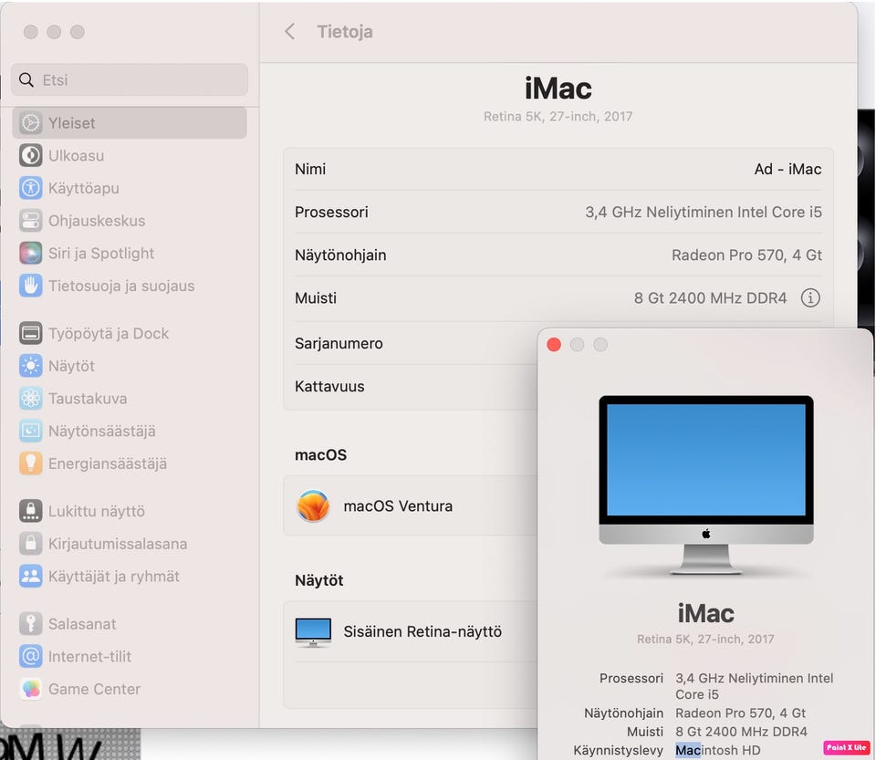The image size is (876, 760).
Task: Click the Ulkoasu appearance icon
Action: click(31, 155)
